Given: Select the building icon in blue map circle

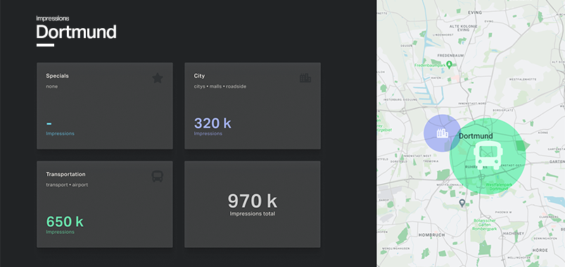Looking at the screenshot, I should pyautogui.click(x=443, y=134).
